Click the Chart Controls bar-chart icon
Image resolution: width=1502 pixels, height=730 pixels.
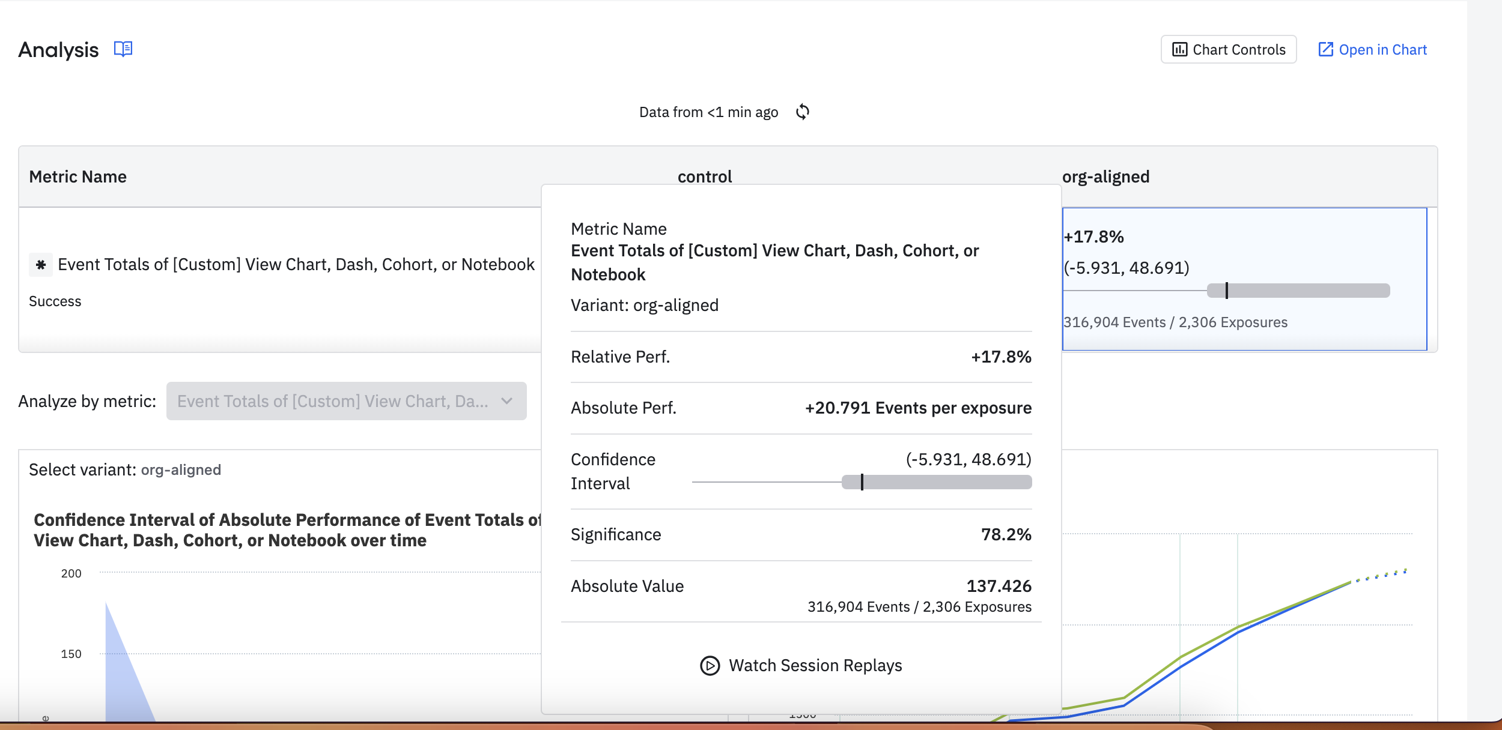[x=1179, y=49]
